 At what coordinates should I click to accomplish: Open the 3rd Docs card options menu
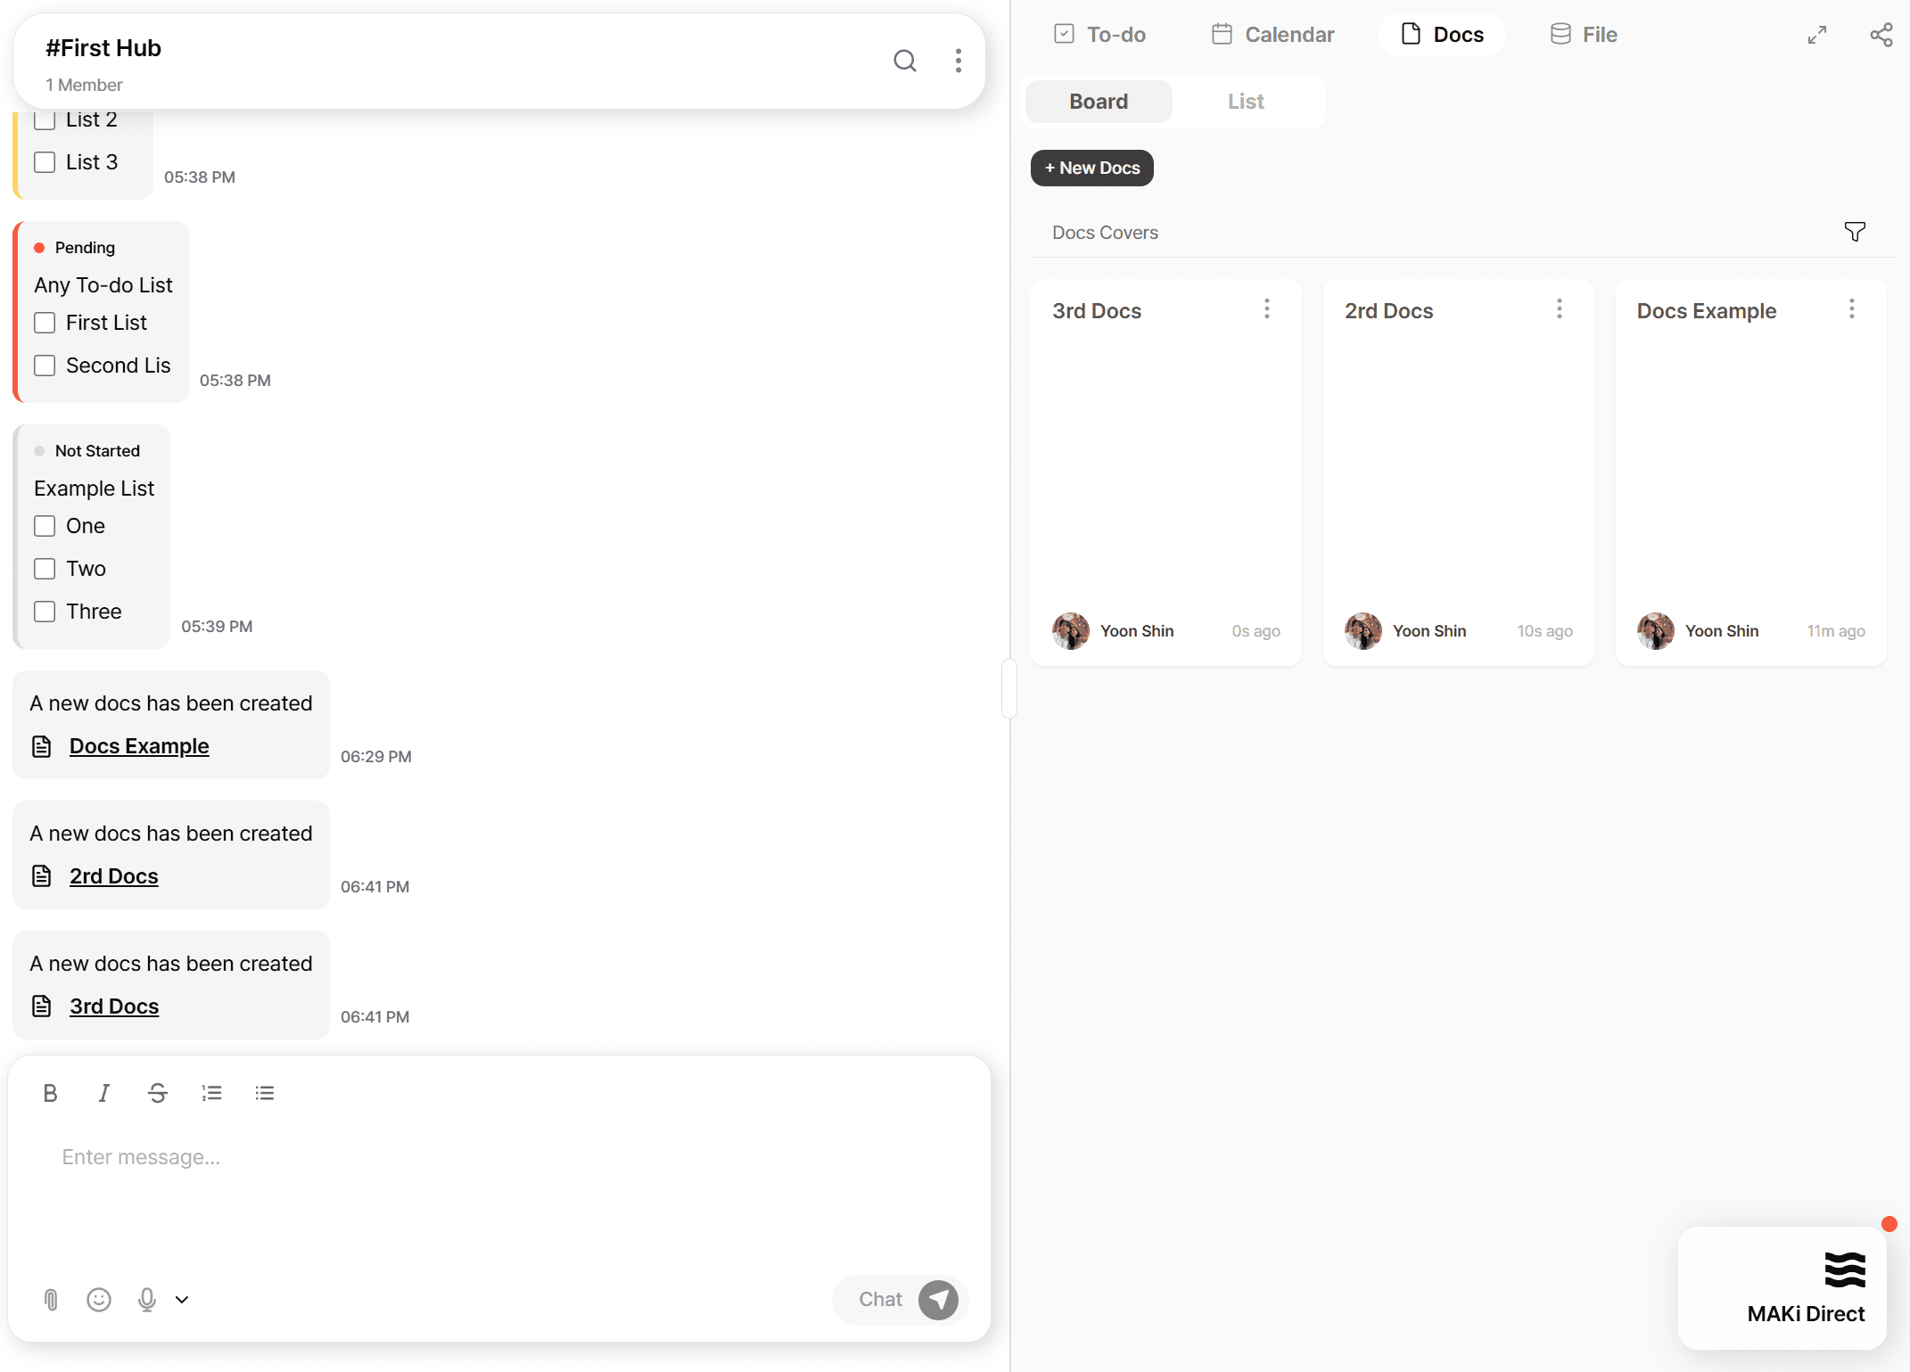1266,309
